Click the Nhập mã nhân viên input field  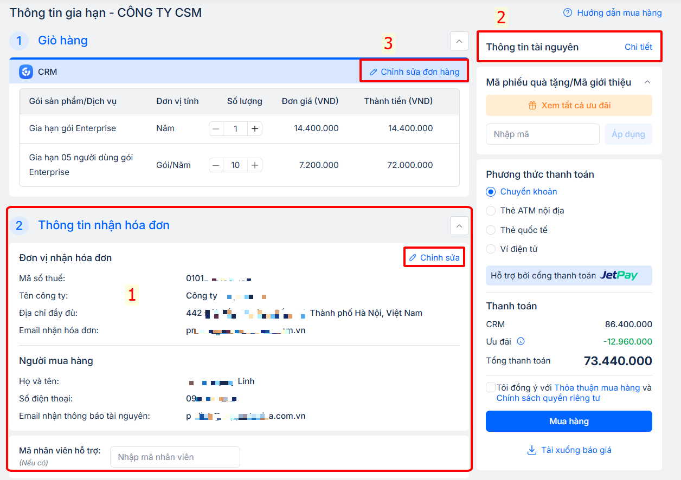pos(175,457)
